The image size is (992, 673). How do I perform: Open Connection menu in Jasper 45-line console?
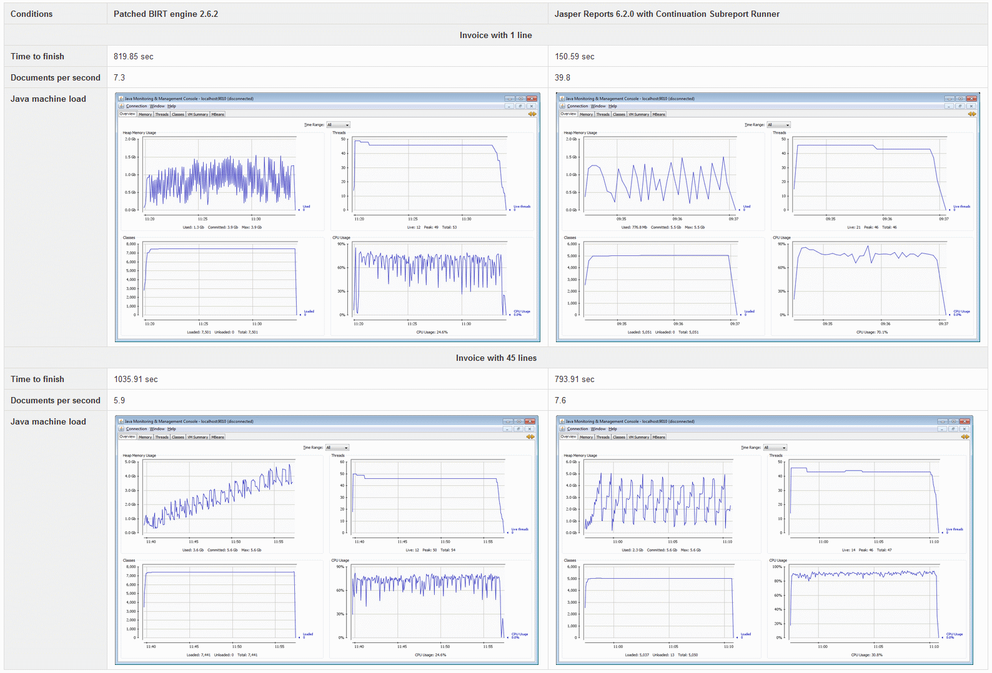coord(578,429)
